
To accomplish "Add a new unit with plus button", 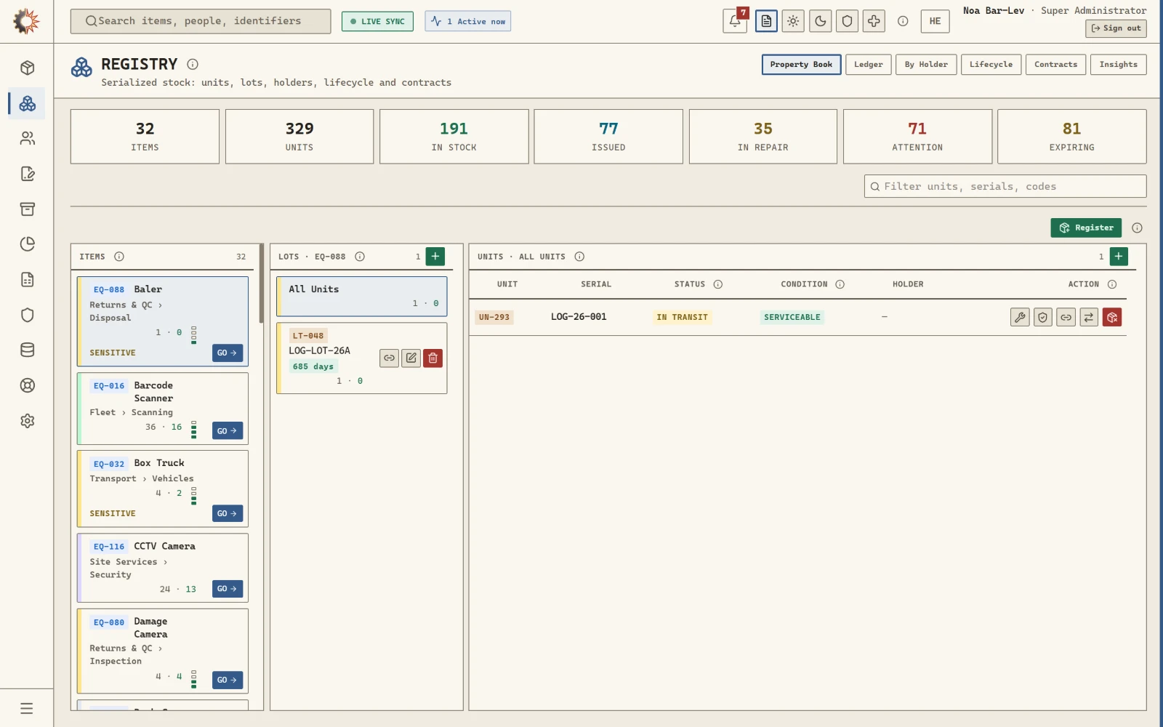I will [1119, 256].
